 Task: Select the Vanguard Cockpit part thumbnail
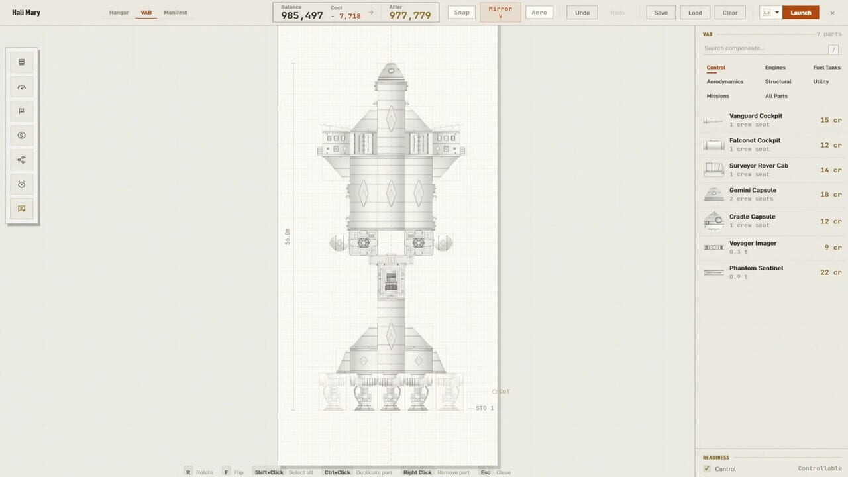(714, 120)
